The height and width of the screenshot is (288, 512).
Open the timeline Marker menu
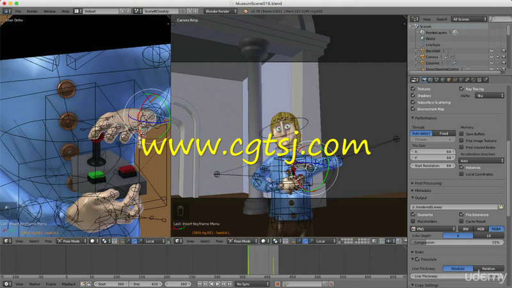[x=35, y=284]
